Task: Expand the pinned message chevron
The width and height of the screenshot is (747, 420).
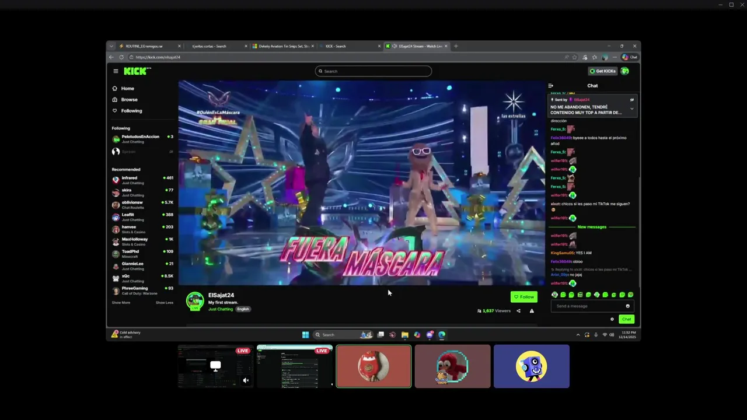Action: point(631,108)
